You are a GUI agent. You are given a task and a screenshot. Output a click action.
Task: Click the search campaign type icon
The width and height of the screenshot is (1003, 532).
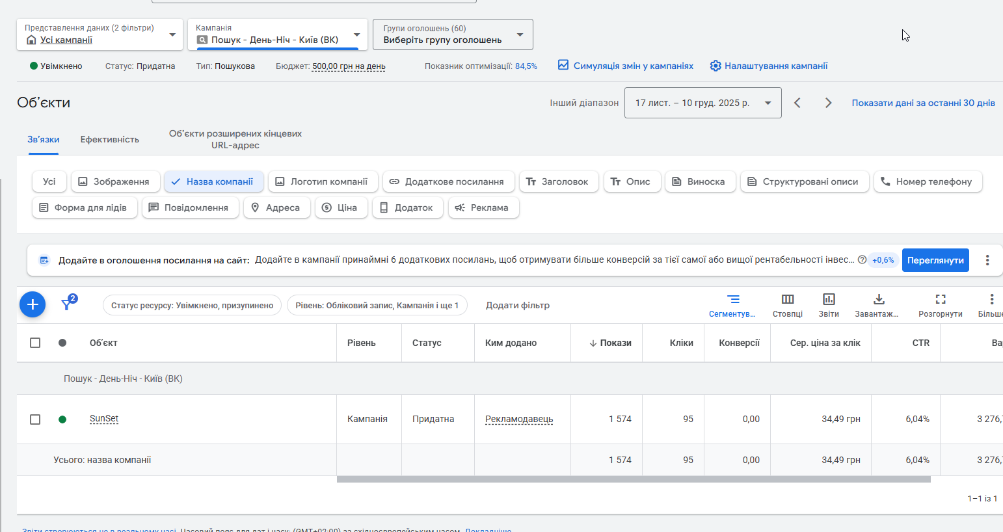(202, 40)
